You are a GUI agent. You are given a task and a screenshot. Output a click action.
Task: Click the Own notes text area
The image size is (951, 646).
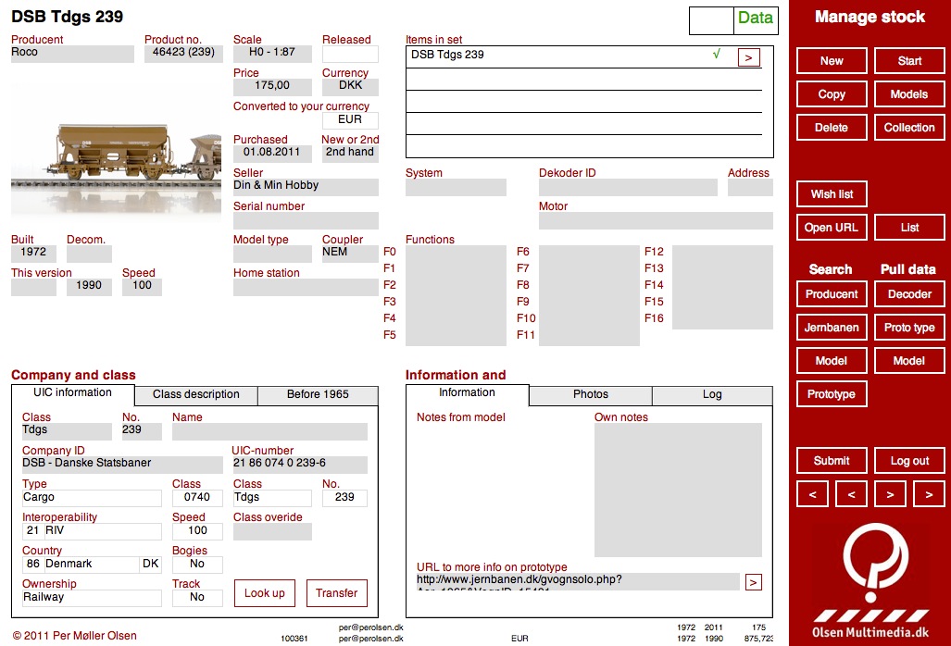coord(678,490)
